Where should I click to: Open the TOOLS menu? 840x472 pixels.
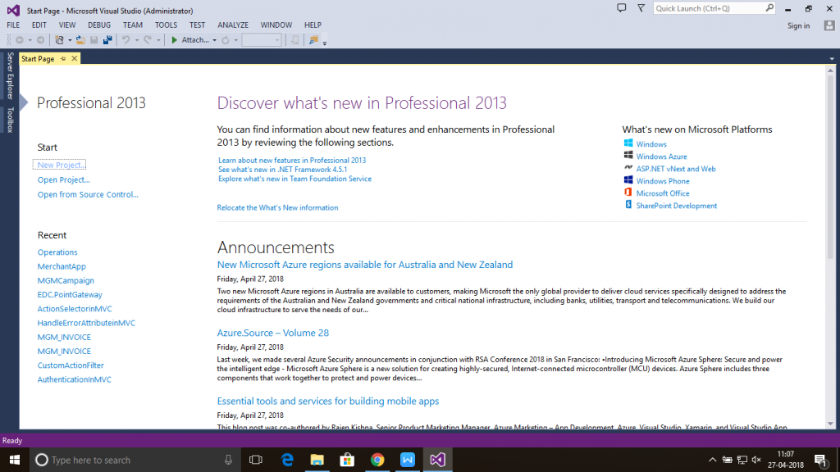(x=166, y=25)
